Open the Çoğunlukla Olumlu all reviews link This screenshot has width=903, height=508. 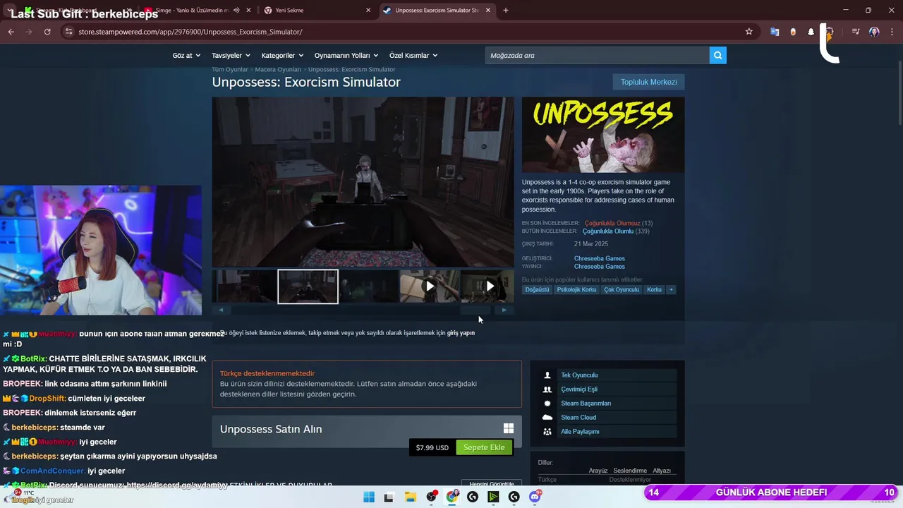tap(608, 231)
